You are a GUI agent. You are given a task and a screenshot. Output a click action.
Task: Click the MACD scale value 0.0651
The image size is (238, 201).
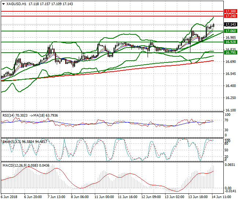230,165
